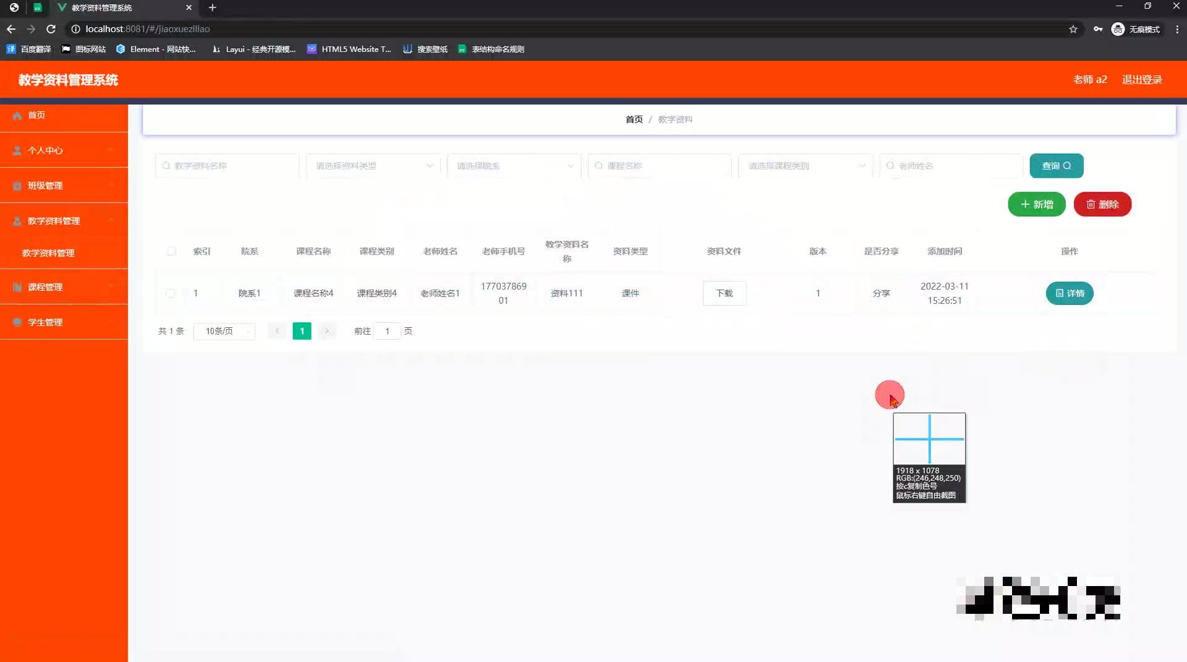Open the password key icon

1098,29
